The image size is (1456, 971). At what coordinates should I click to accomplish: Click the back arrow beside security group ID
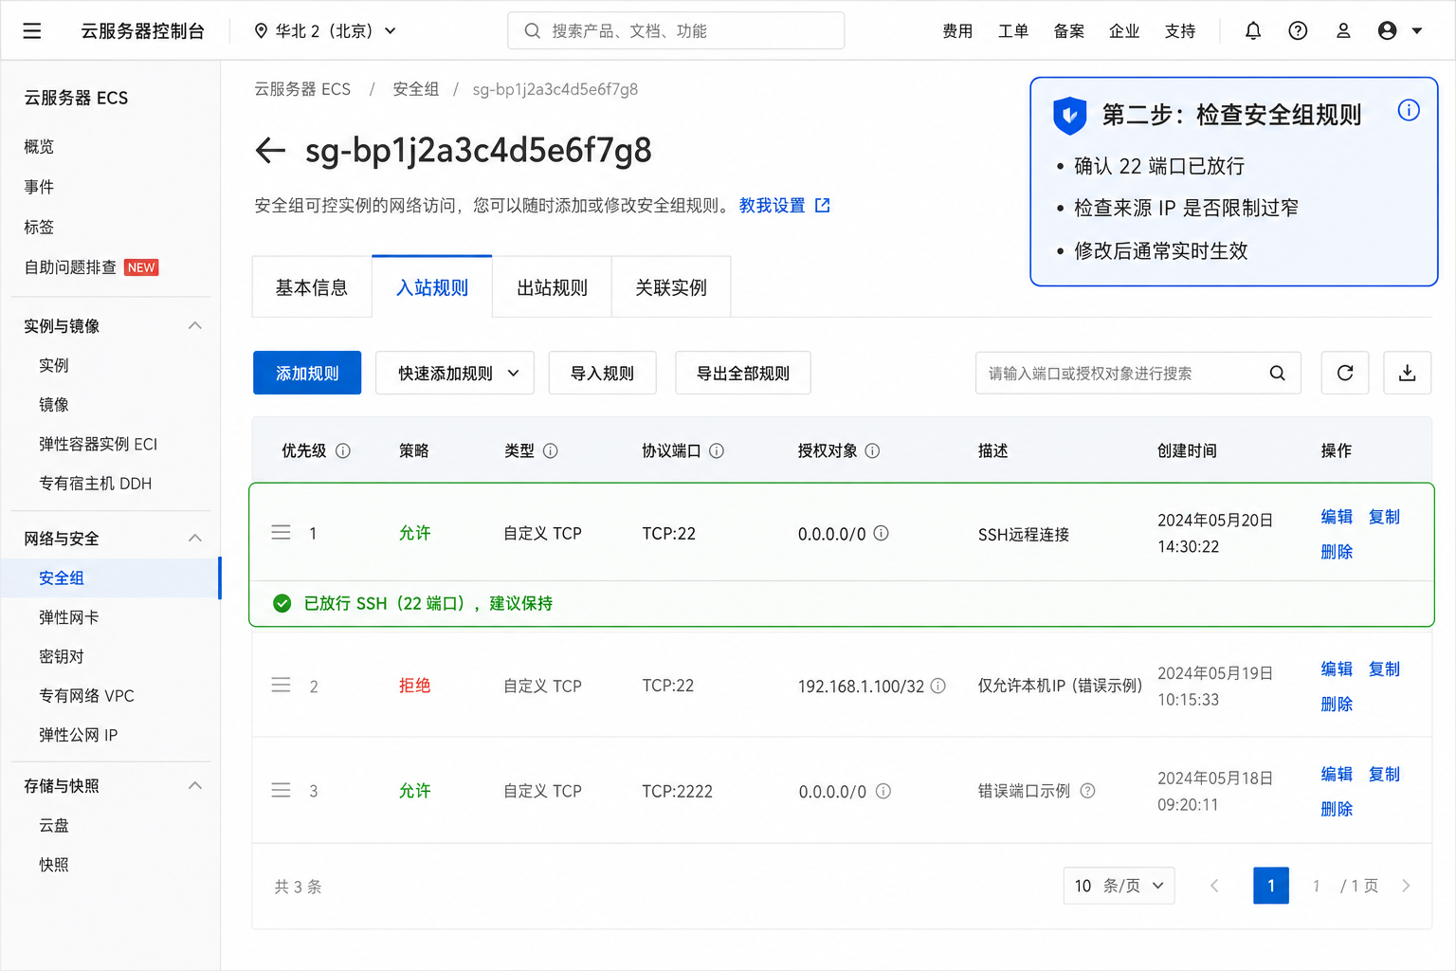point(270,151)
